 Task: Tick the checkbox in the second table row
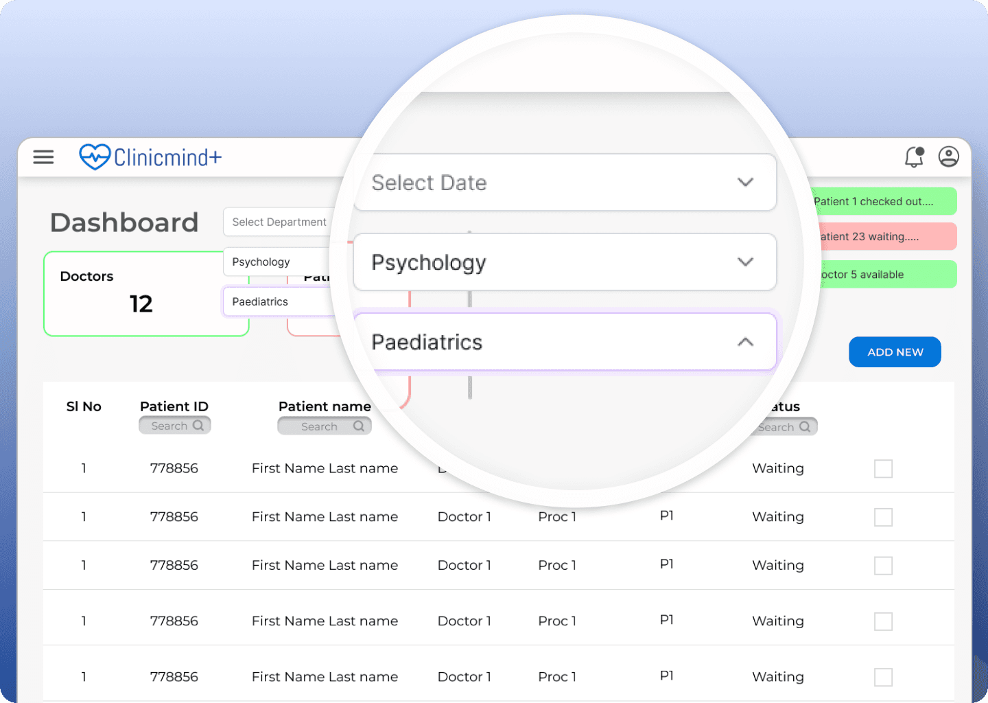(x=884, y=517)
